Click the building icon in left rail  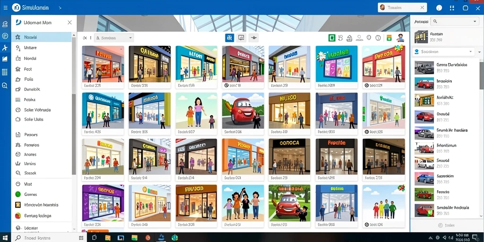[5, 59]
